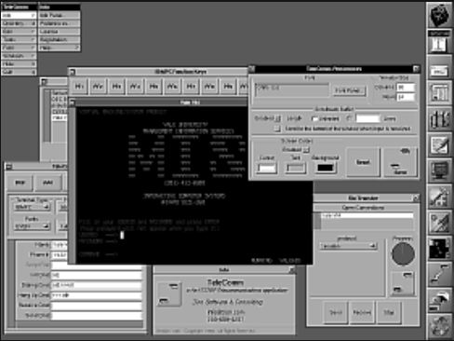Screen dimensions: 454x341
Task: Select Quit in the TeleComm main menu
Action: coord(19,72)
